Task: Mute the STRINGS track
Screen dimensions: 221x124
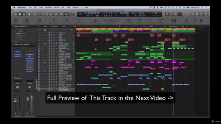Action: (49, 60)
